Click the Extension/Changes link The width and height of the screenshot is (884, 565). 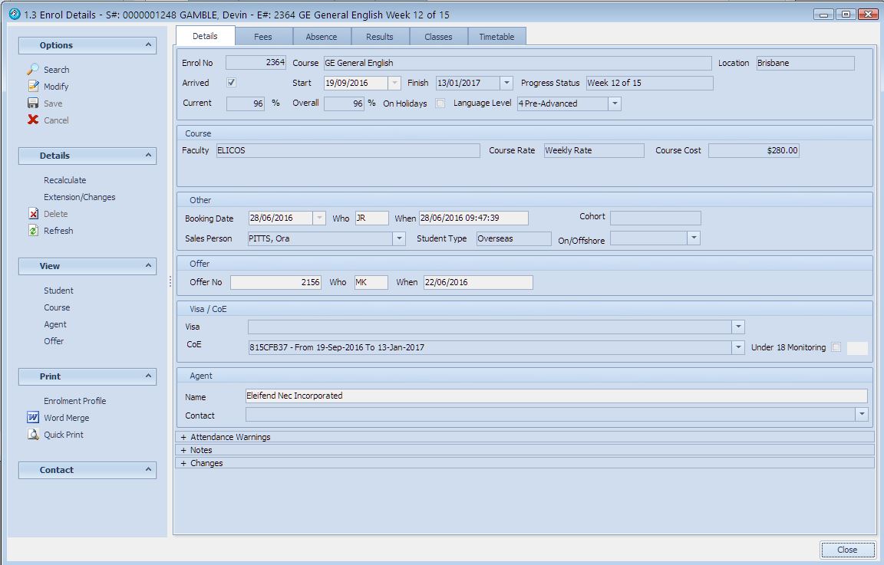point(79,197)
